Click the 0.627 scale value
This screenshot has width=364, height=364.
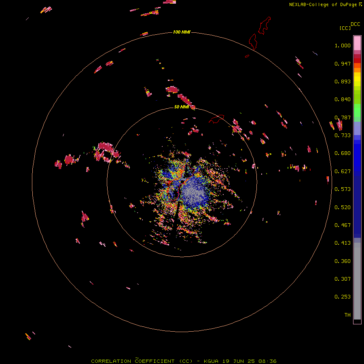pos(343,171)
